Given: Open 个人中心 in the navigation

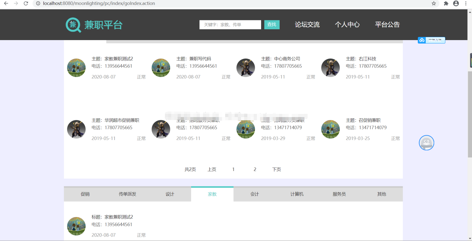Looking at the screenshot, I should point(347,25).
